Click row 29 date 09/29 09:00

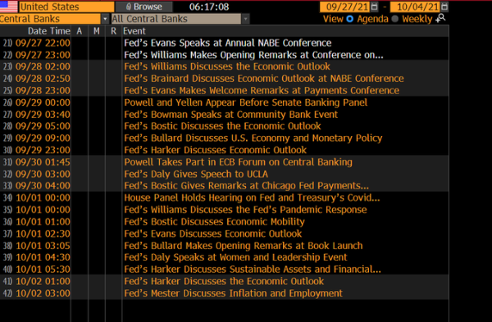click(x=43, y=138)
